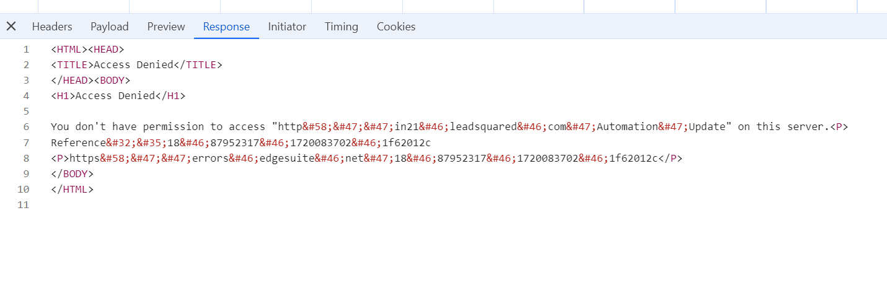
Task: Click the H1 Access Denied line
Action: point(118,95)
